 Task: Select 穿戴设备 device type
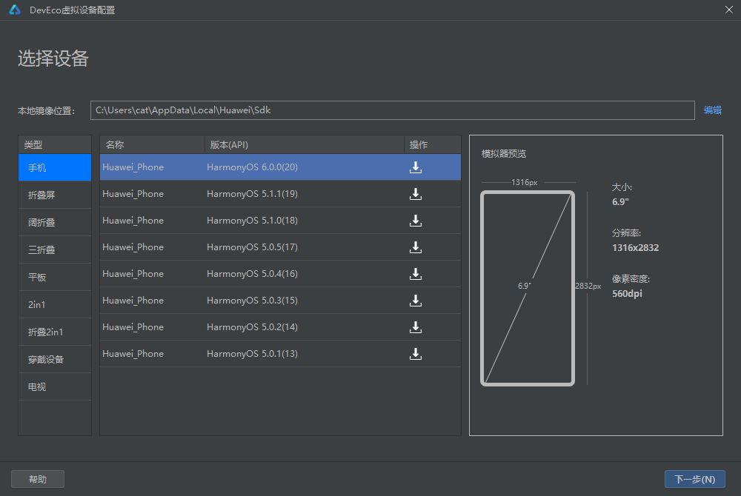(55, 359)
